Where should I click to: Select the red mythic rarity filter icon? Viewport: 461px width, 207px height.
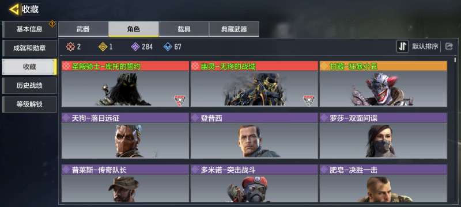(x=70, y=47)
